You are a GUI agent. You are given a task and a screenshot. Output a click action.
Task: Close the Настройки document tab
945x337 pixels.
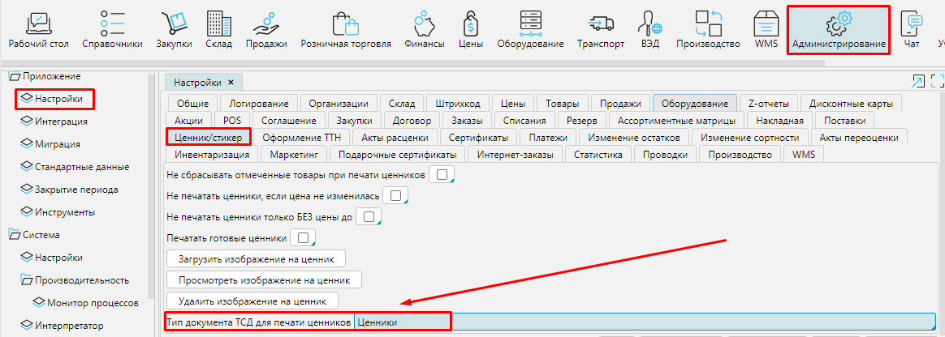click(231, 83)
